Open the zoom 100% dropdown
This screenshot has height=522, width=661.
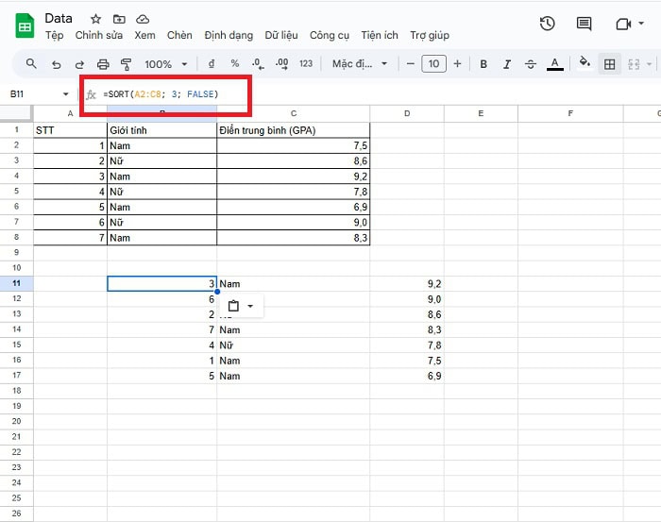(x=165, y=64)
